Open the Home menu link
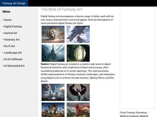 coord(8,20)
